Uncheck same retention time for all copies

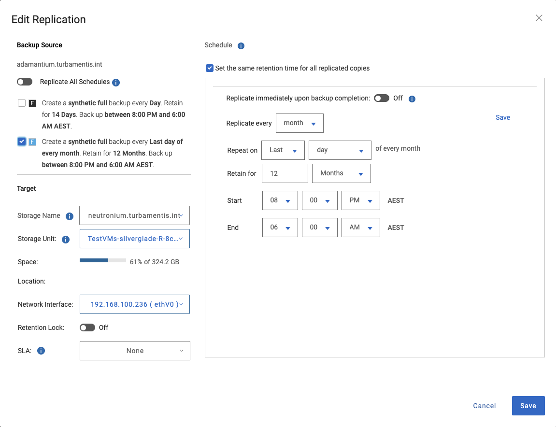tap(209, 68)
